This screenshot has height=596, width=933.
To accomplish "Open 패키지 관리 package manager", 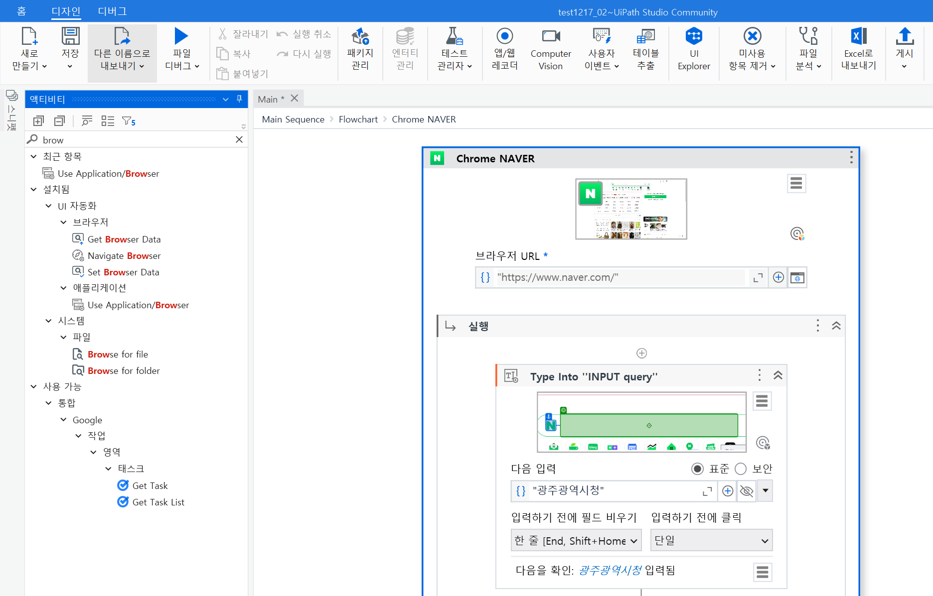I will (360, 49).
